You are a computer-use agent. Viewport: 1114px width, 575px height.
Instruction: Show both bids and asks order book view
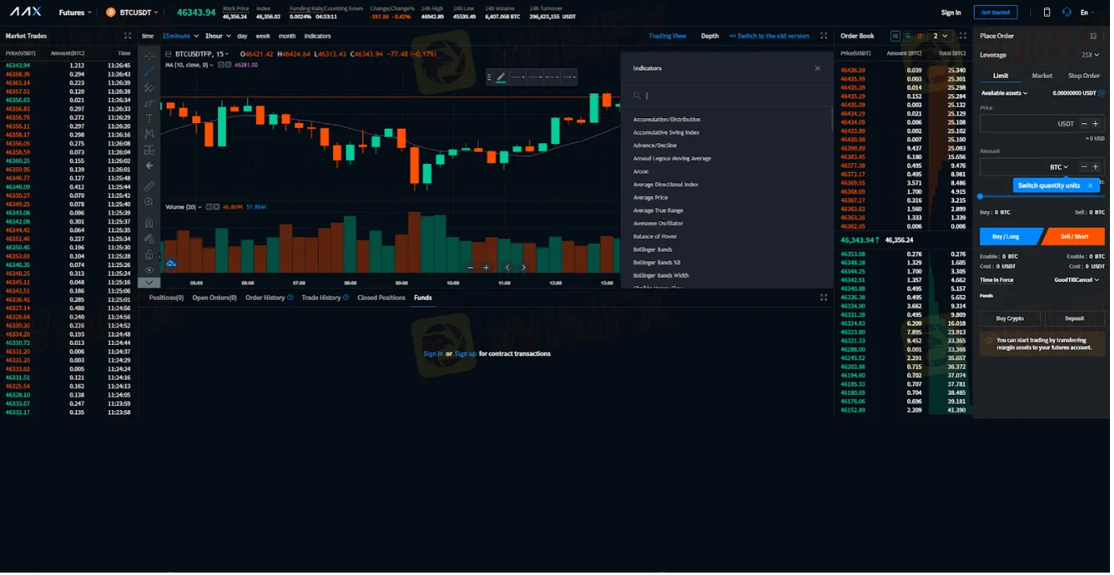[x=895, y=36]
